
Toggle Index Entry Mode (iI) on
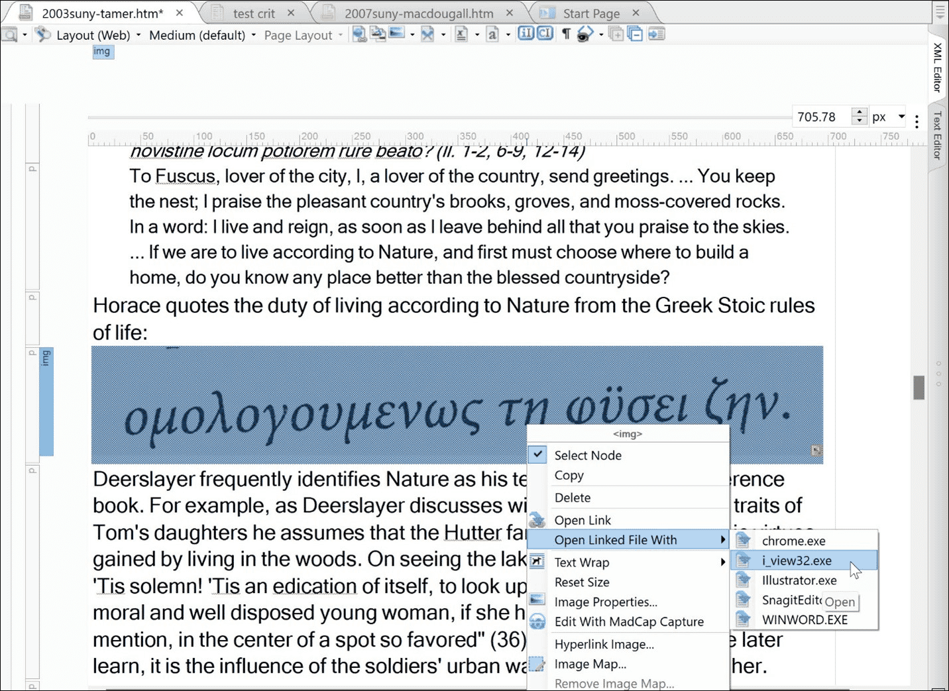[524, 34]
